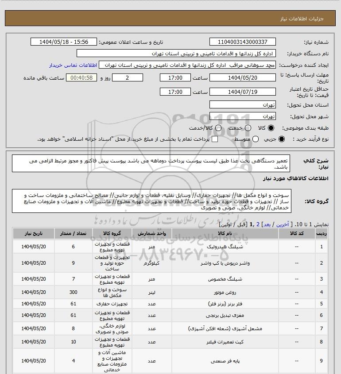Click the شهر محل تحویل field تهران

pos(242,116)
